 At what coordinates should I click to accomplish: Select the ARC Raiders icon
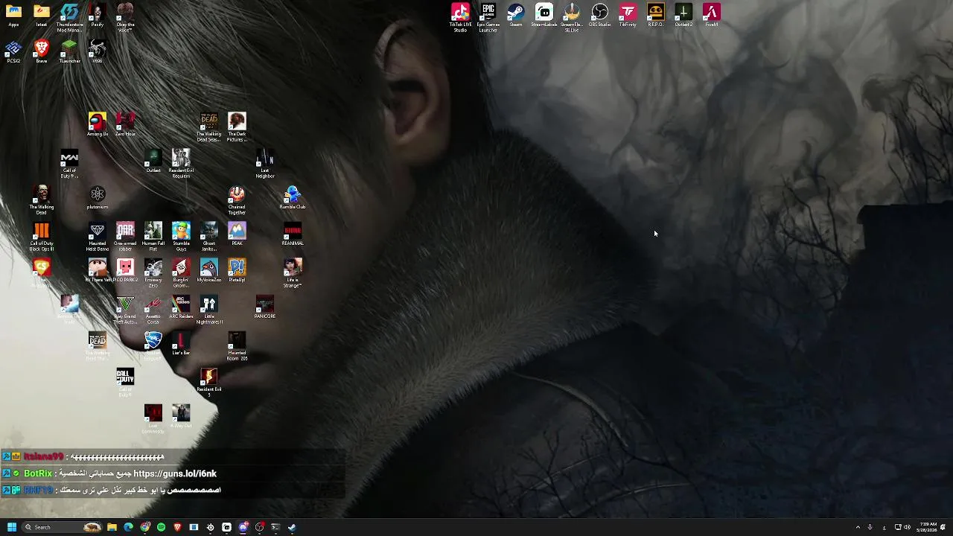click(x=181, y=307)
